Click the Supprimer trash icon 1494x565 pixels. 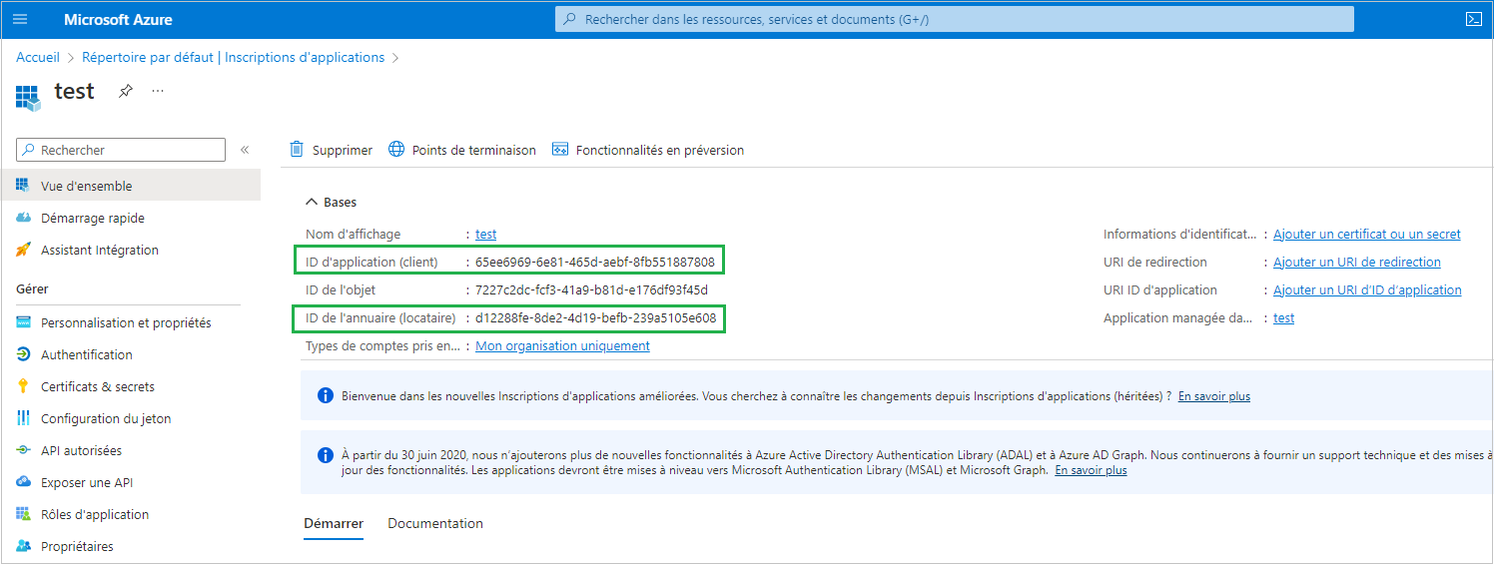click(297, 150)
